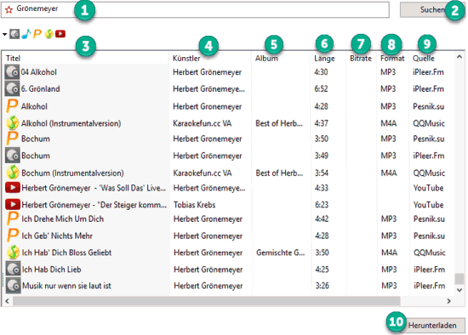
Task: Click the vertical scrollbar down arrow
Action: pyautogui.click(x=459, y=290)
